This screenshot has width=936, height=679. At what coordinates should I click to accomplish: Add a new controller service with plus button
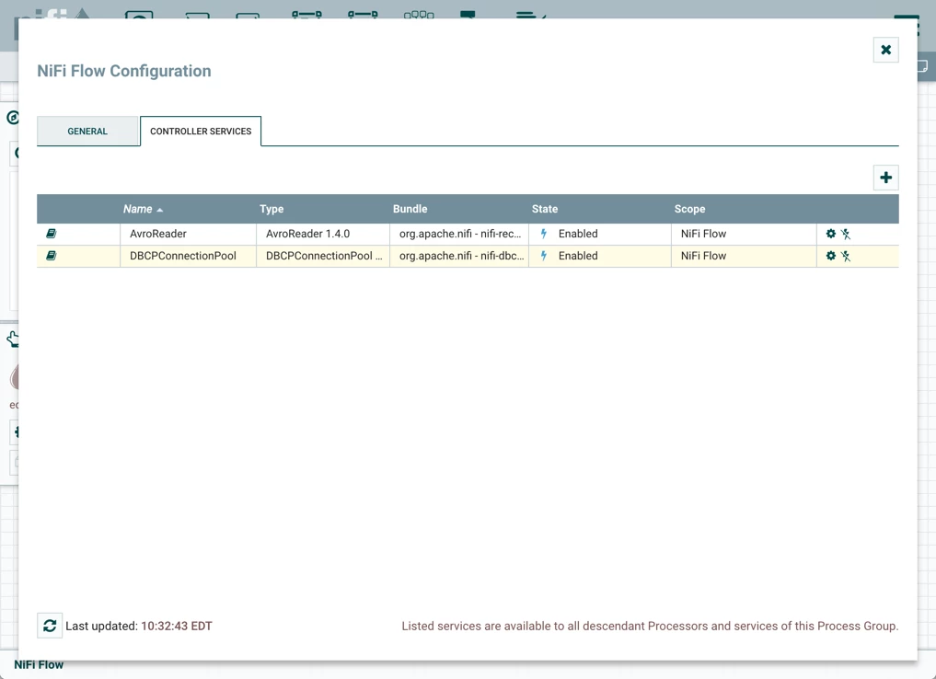coord(886,178)
